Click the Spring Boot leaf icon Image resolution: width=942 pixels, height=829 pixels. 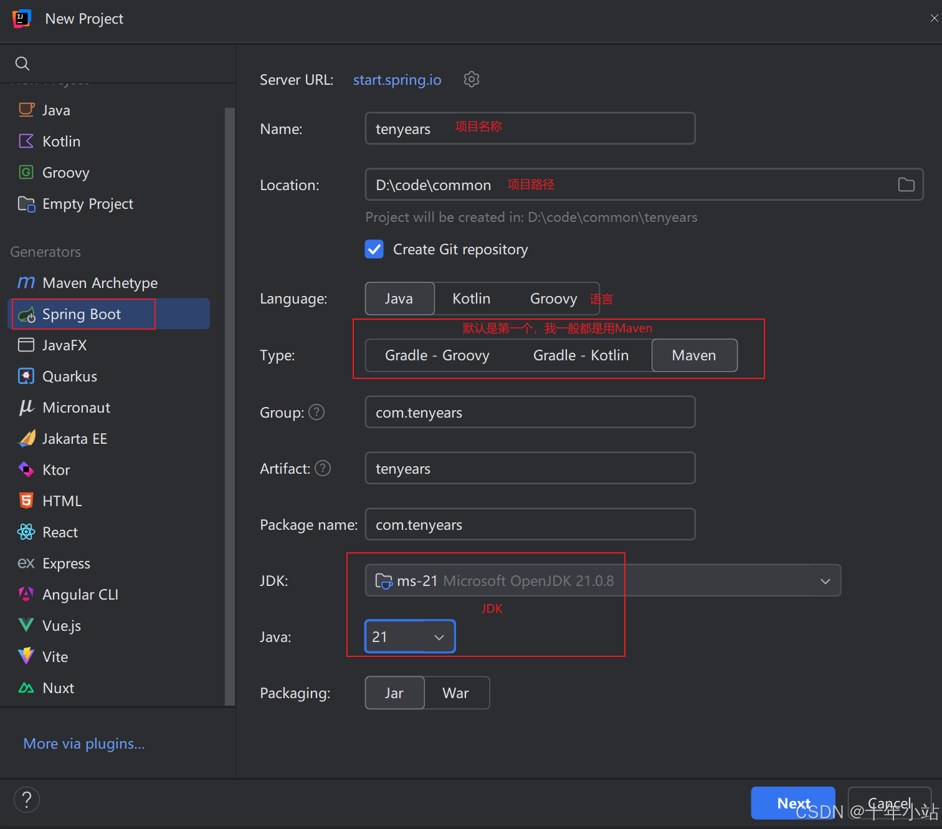tap(27, 315)
